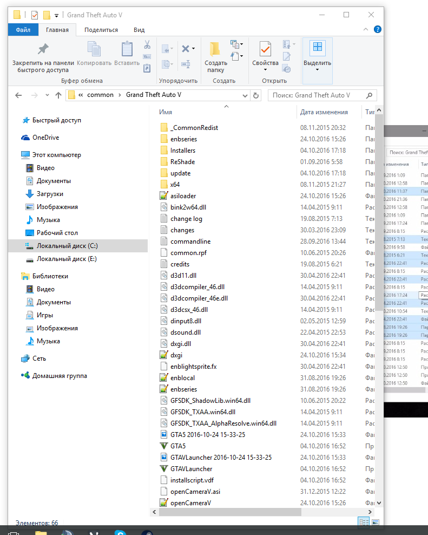The image size is (428, 535).
Task: Switch to the Поделиться ribbon tab
Action: point(101,30)
